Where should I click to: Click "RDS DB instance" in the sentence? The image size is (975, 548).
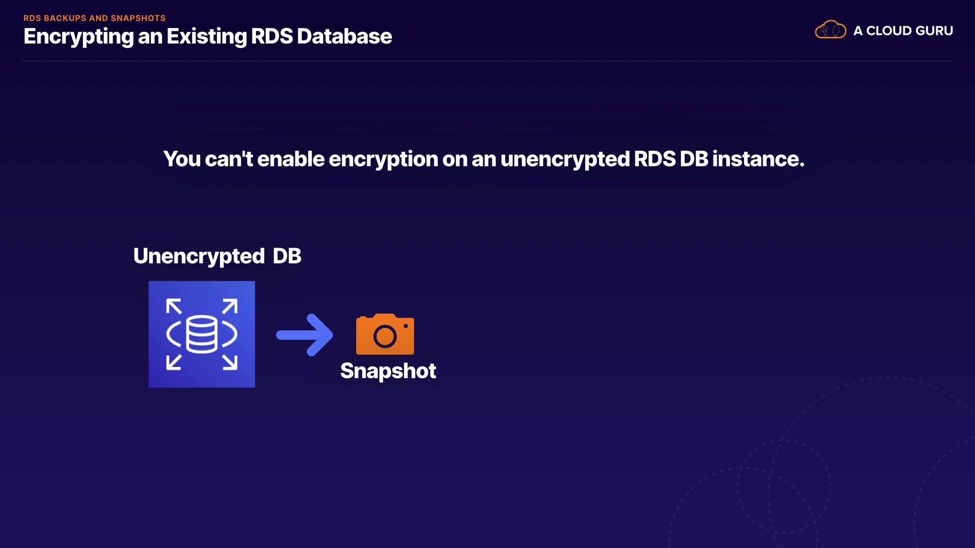tap(719, 159)
